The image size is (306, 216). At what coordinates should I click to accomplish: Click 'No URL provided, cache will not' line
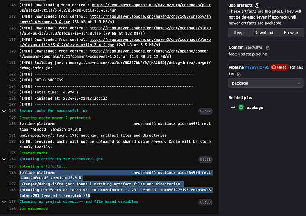(115, 144)
